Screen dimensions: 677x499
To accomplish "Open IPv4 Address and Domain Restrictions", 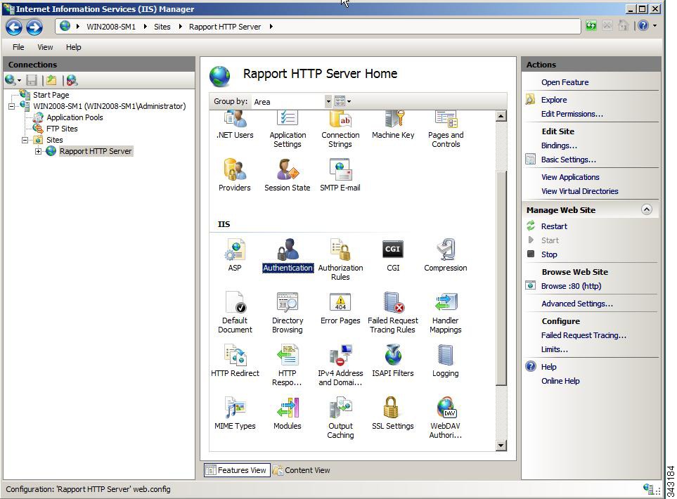I will (340, 365).
